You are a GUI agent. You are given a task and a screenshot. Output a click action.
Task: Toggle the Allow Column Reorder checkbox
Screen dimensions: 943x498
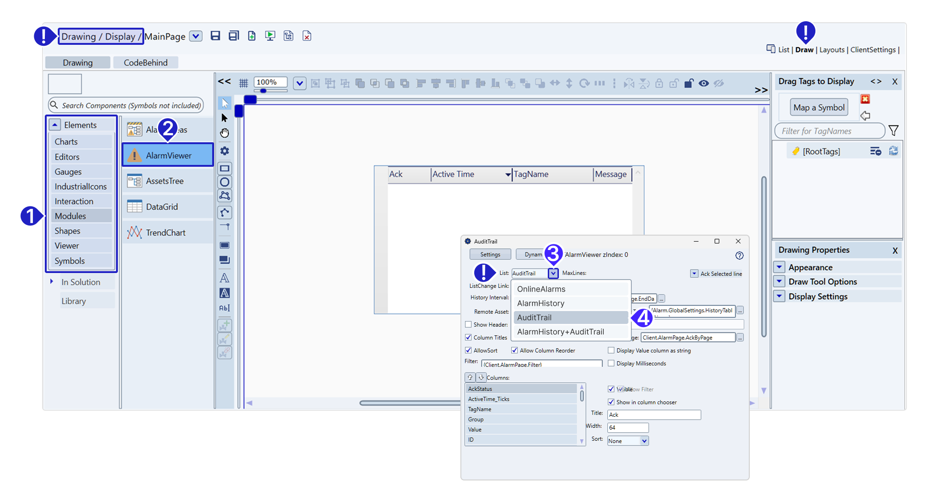[x=514, y=350]
